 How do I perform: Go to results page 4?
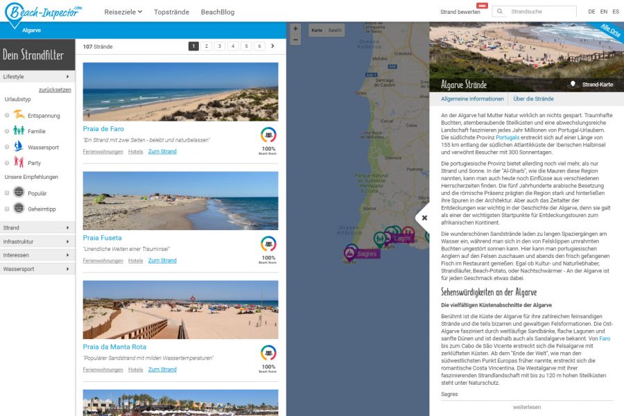(233, 46)
